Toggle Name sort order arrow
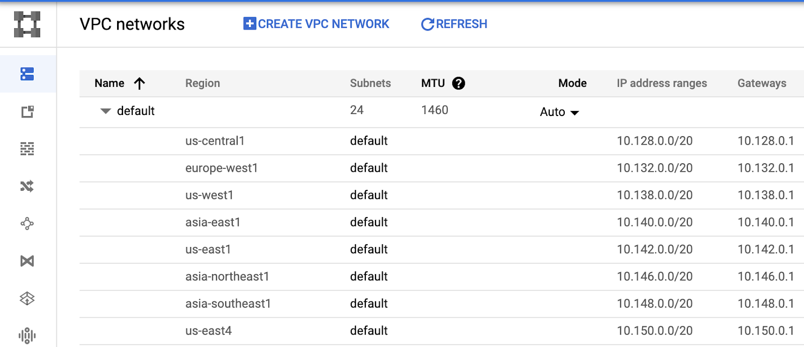 pos(140,83)
